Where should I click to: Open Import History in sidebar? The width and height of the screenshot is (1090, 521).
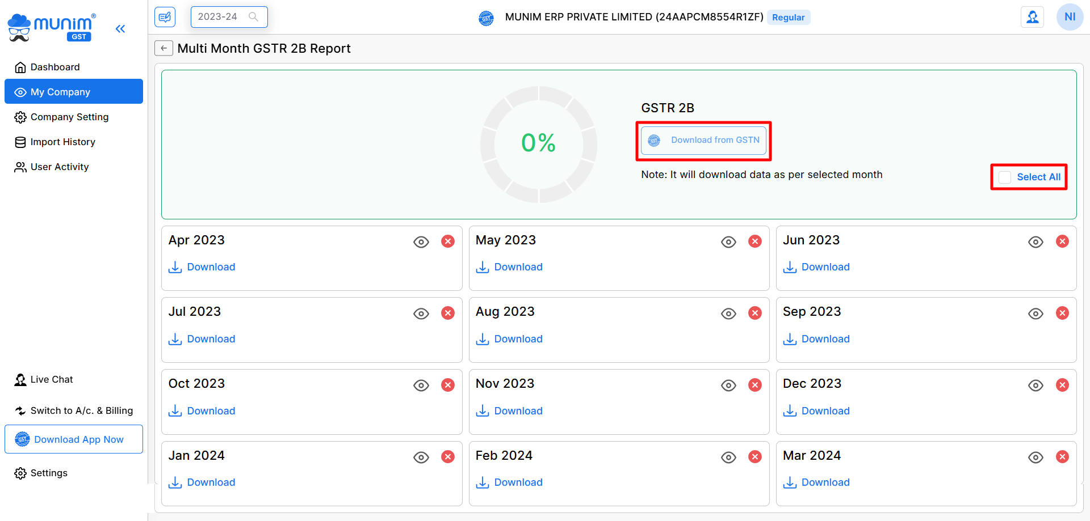tap(62, 142)
